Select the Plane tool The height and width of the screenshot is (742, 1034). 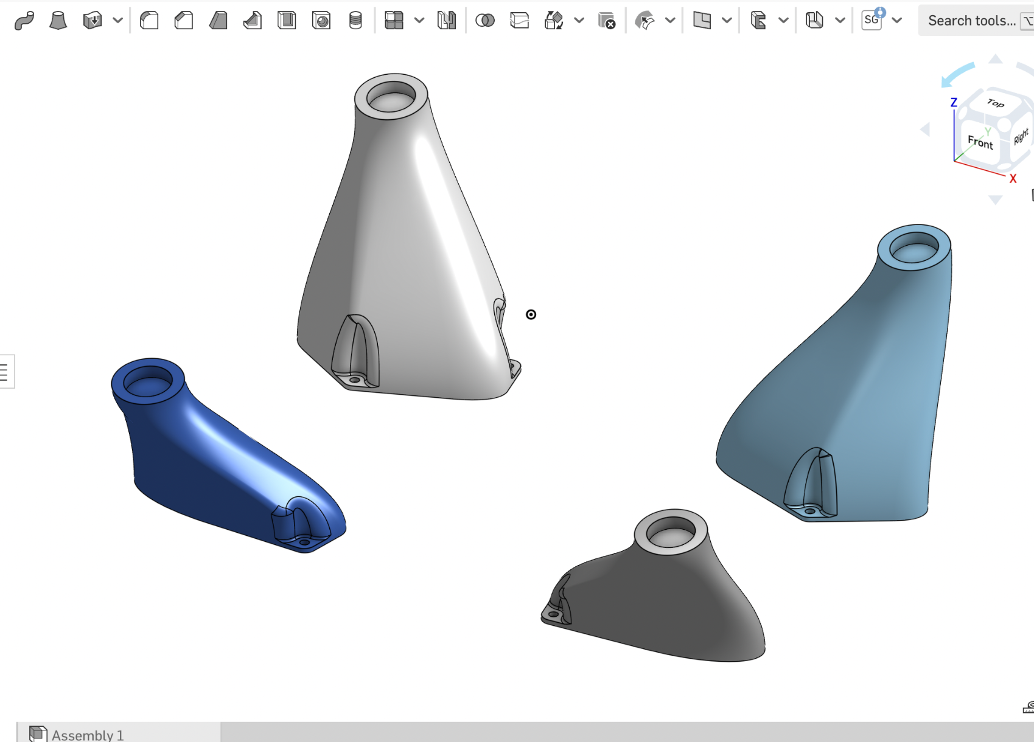[702, 21]
